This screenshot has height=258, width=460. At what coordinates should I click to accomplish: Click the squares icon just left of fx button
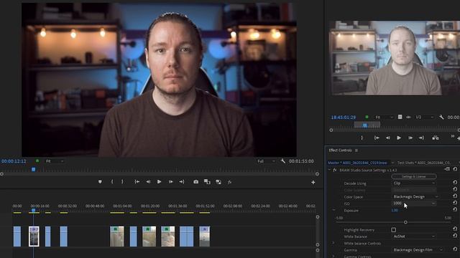(218, 182)
